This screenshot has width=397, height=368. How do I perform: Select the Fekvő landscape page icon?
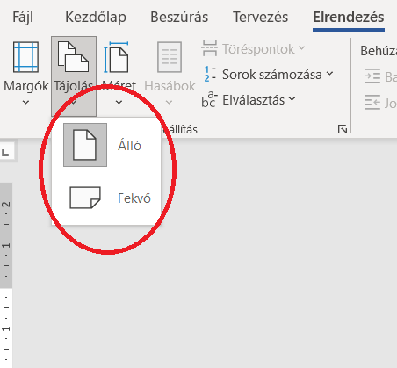click(85, 198)
